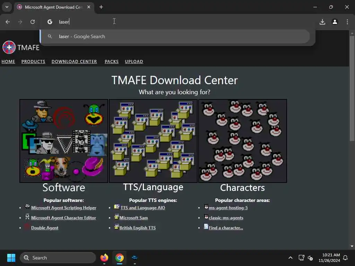The image size is (355, 266).
Task: Click the red icon beside Double Agent
Action: pos(27,227)
